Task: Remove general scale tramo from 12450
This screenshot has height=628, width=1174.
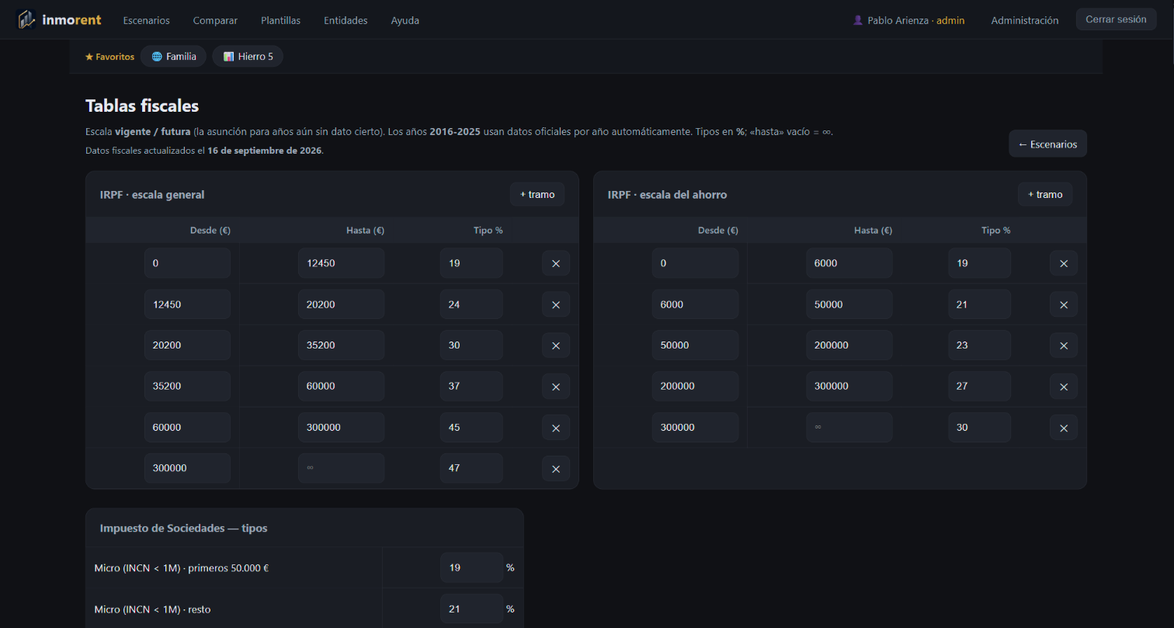Action: click(x=556, y=304)
